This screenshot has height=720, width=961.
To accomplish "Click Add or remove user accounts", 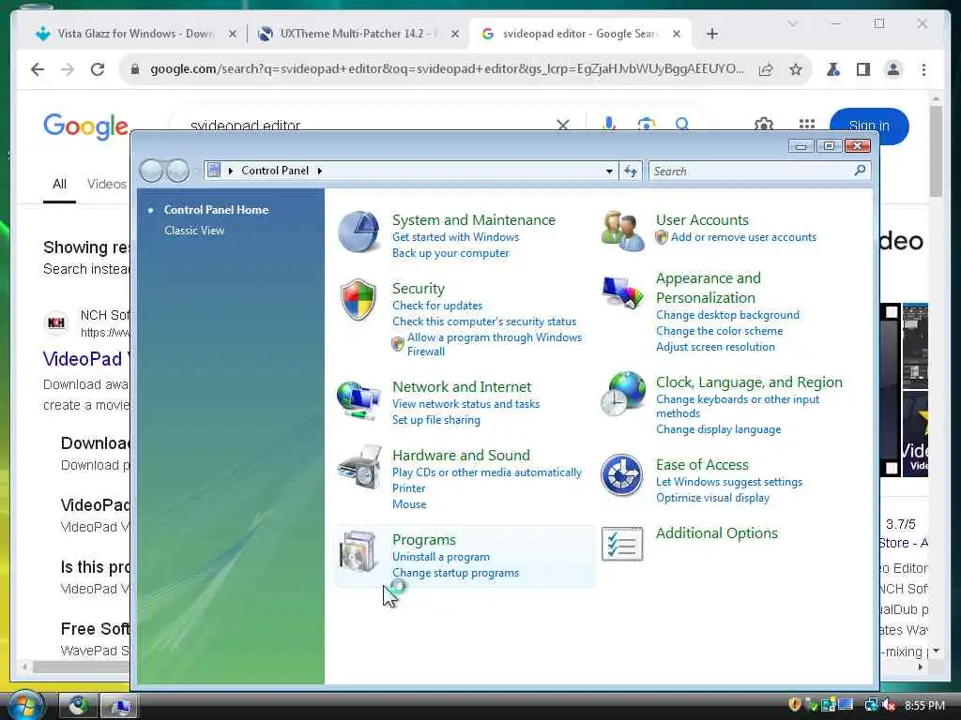I will point(743,237).
